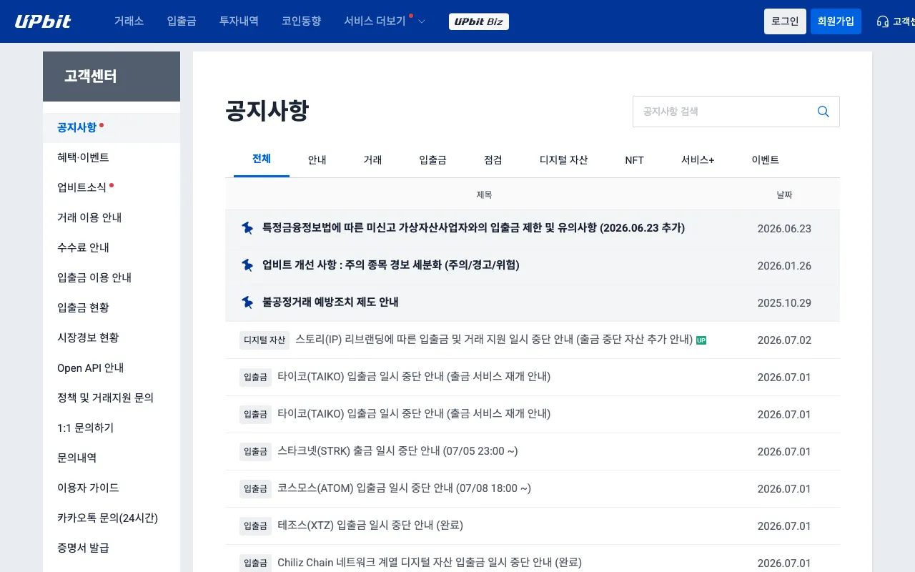915x572 pixels.
Task: Open 카카오톡 문의(24시간) in the sidebar
Action: point(112,518)
